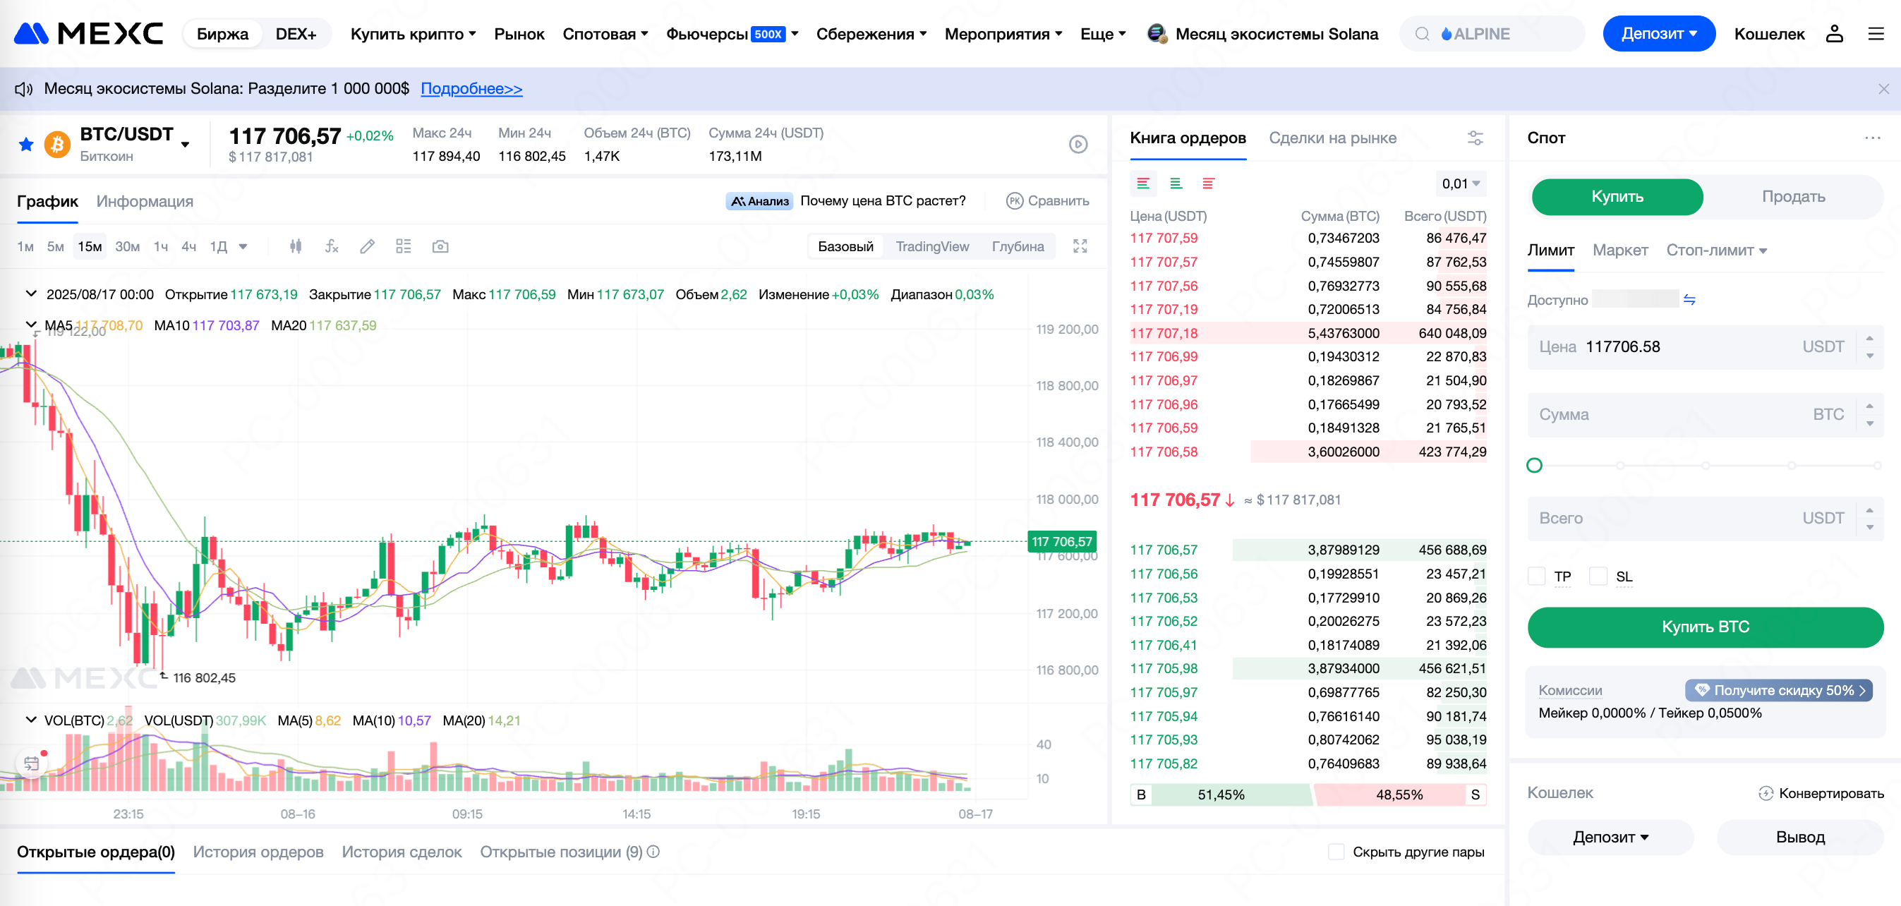Expand the Futures 500X menu
This screenshot has height=906, width=1901.
[x=732, y=34]
